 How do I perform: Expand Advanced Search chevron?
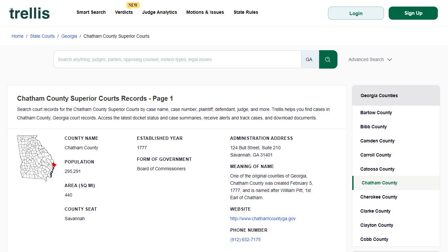[390, 60]
